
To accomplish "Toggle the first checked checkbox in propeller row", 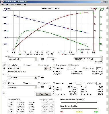I will click(9, 83).
